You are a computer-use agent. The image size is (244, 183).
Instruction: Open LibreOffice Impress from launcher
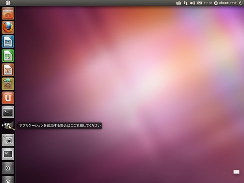point(8,70)
